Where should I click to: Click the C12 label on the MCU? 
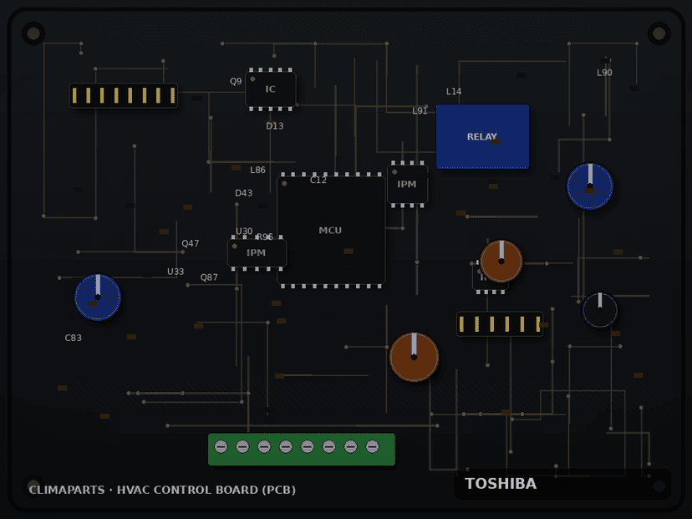tap(318, 180)
